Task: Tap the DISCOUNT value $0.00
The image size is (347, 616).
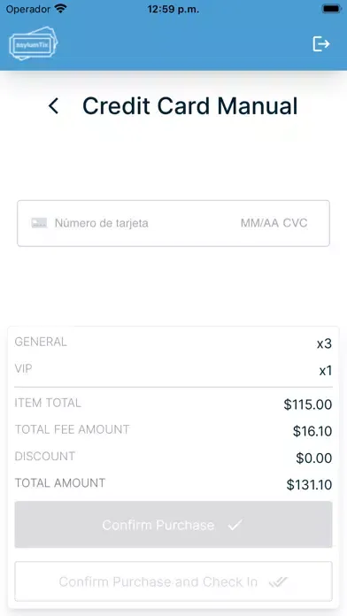Action: pos(314,458)
